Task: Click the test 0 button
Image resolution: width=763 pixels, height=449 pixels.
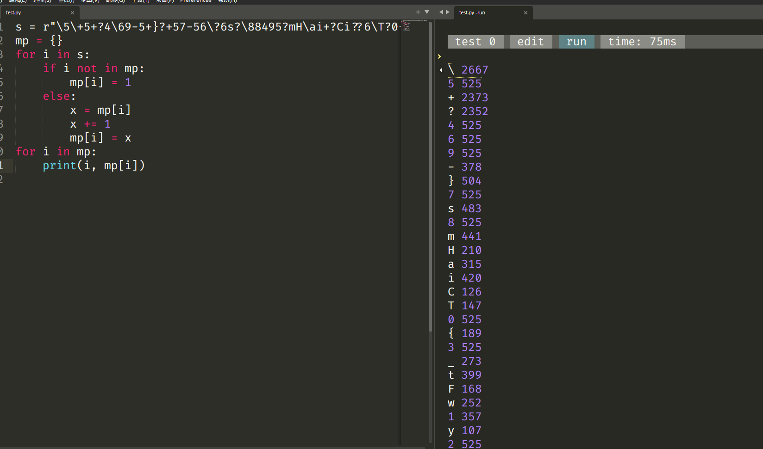Action: coord(475,42)
